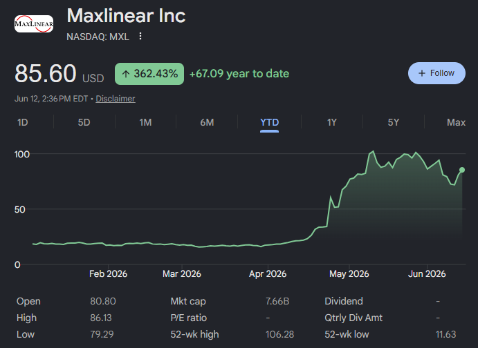Image resolution: width=478 pixels, height=348 pixels.
Task: Click the MaxLinear company logo
Action: [34, 23]
